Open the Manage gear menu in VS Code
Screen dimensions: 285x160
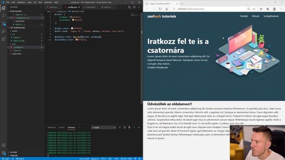pyautogui.click(x=4, y=153)
